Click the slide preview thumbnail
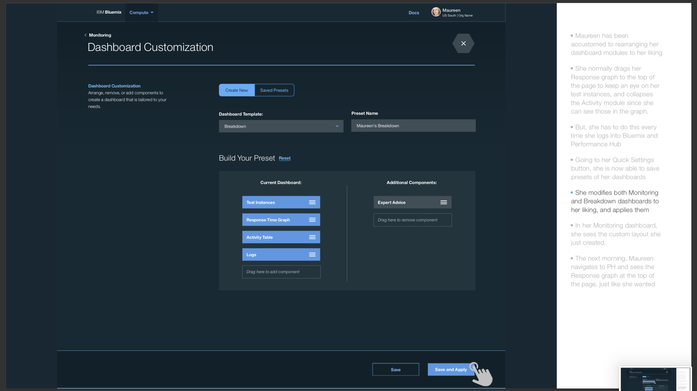This screenshot has height=391, width=697. pyautogui.click(x=655, y=379)
